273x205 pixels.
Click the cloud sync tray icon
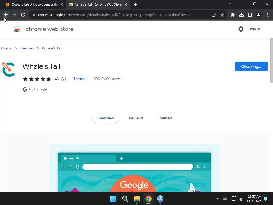click(225, 199)
